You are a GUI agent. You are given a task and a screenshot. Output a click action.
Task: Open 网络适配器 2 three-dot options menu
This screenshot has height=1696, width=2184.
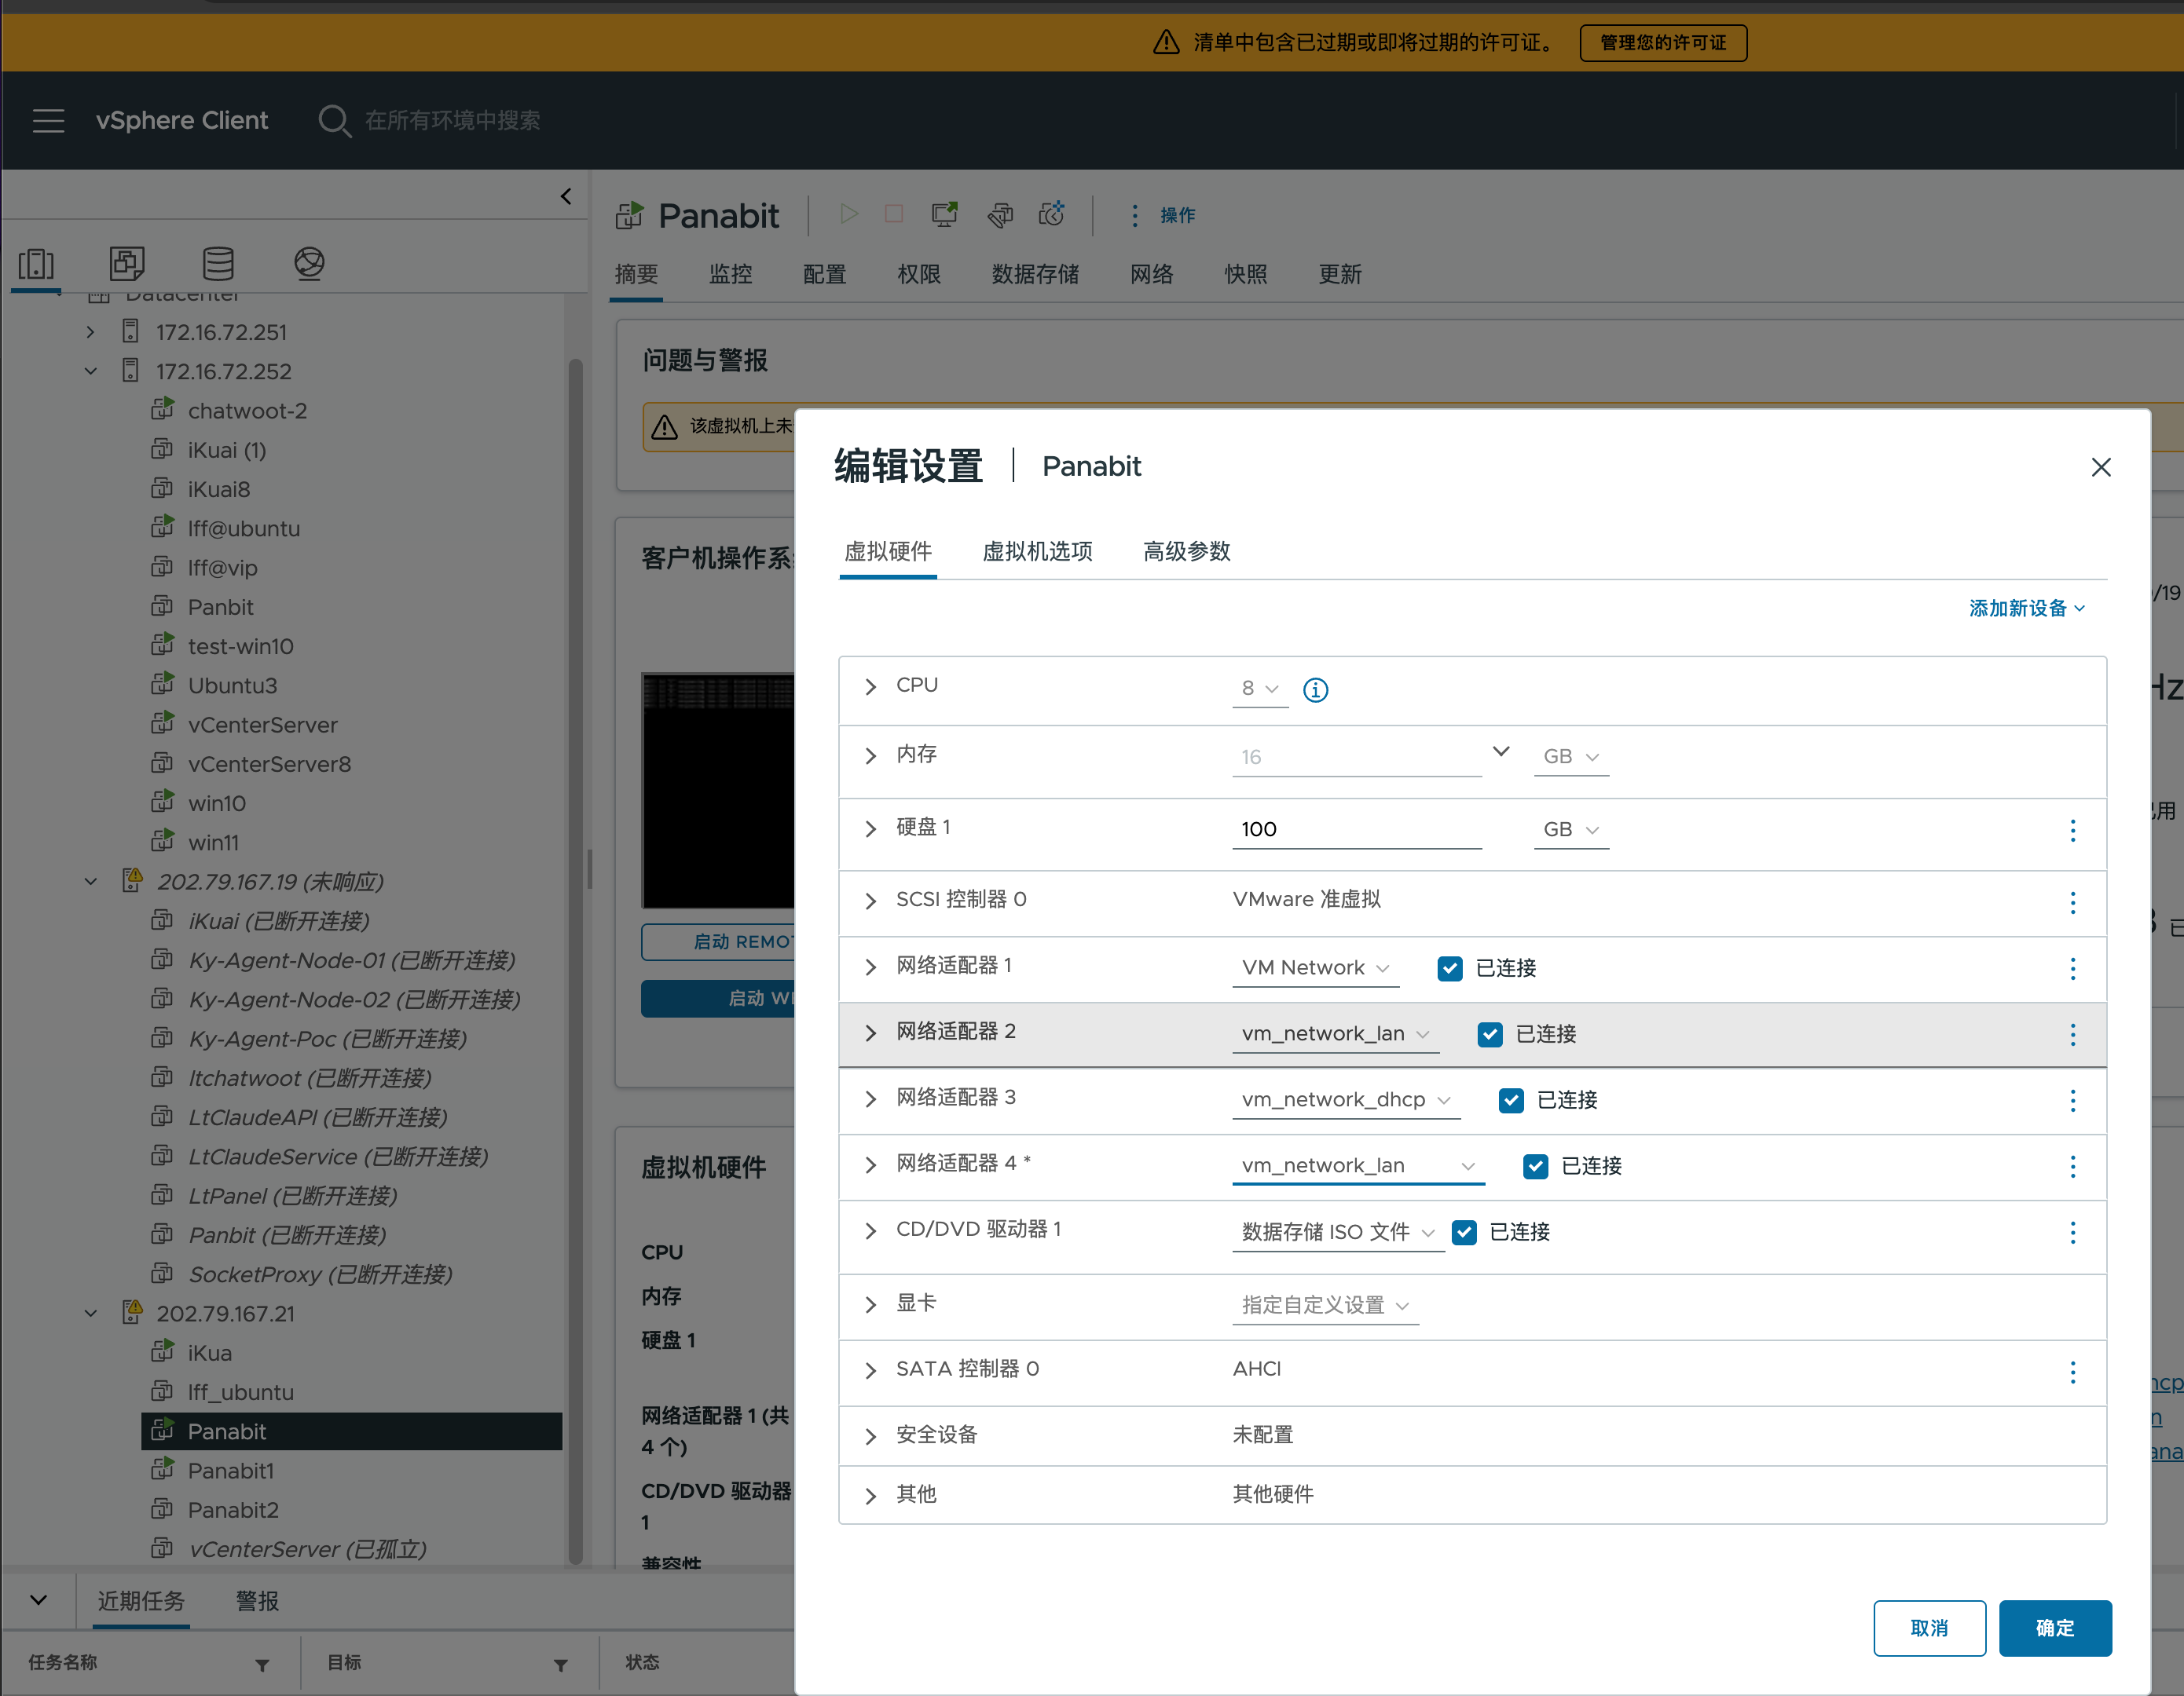[x=2072, y=1034]
